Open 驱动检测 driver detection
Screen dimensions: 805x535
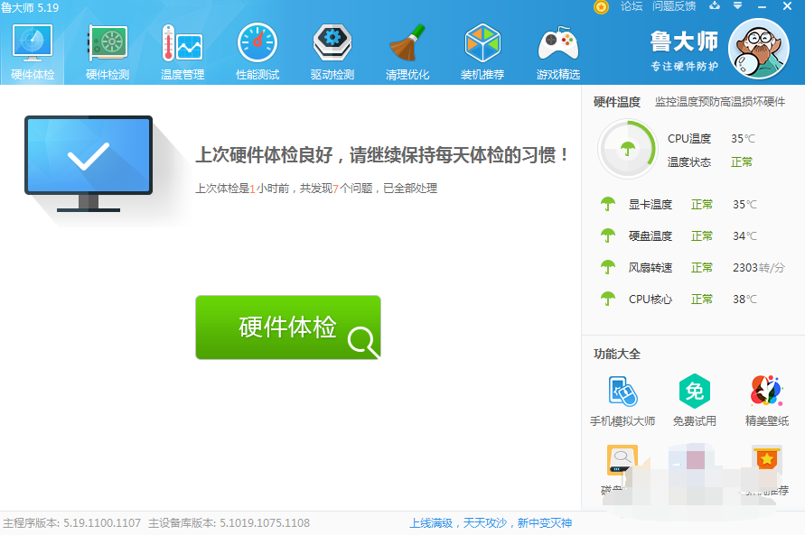click(x=332, y=52)
